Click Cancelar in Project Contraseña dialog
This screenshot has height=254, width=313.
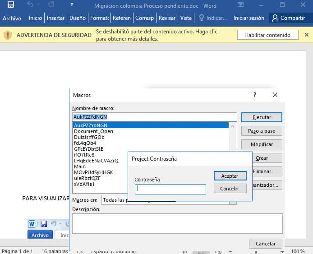[x=230, y=189]
